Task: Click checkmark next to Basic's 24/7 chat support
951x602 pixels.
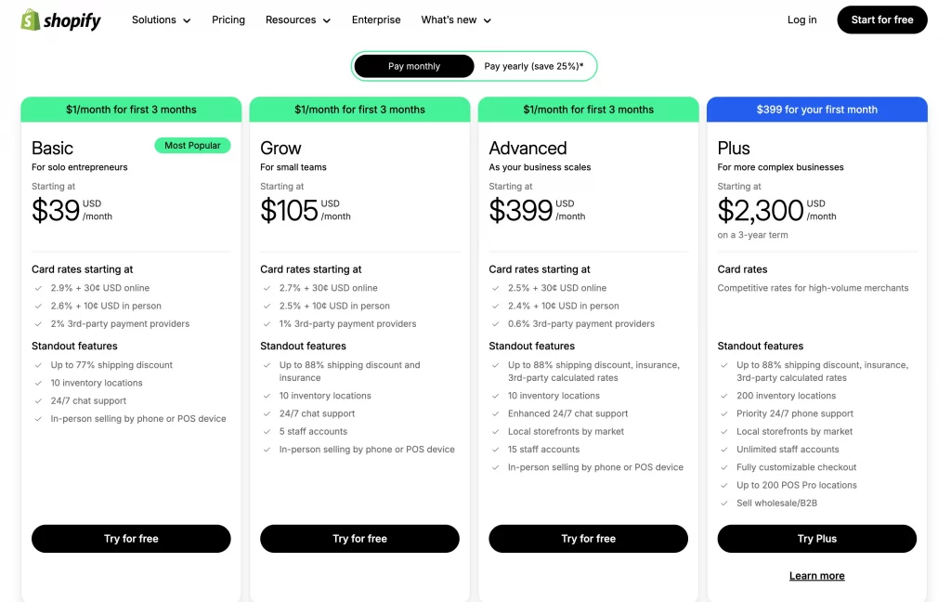Action: pyautogui.click(x=38, y=401)
